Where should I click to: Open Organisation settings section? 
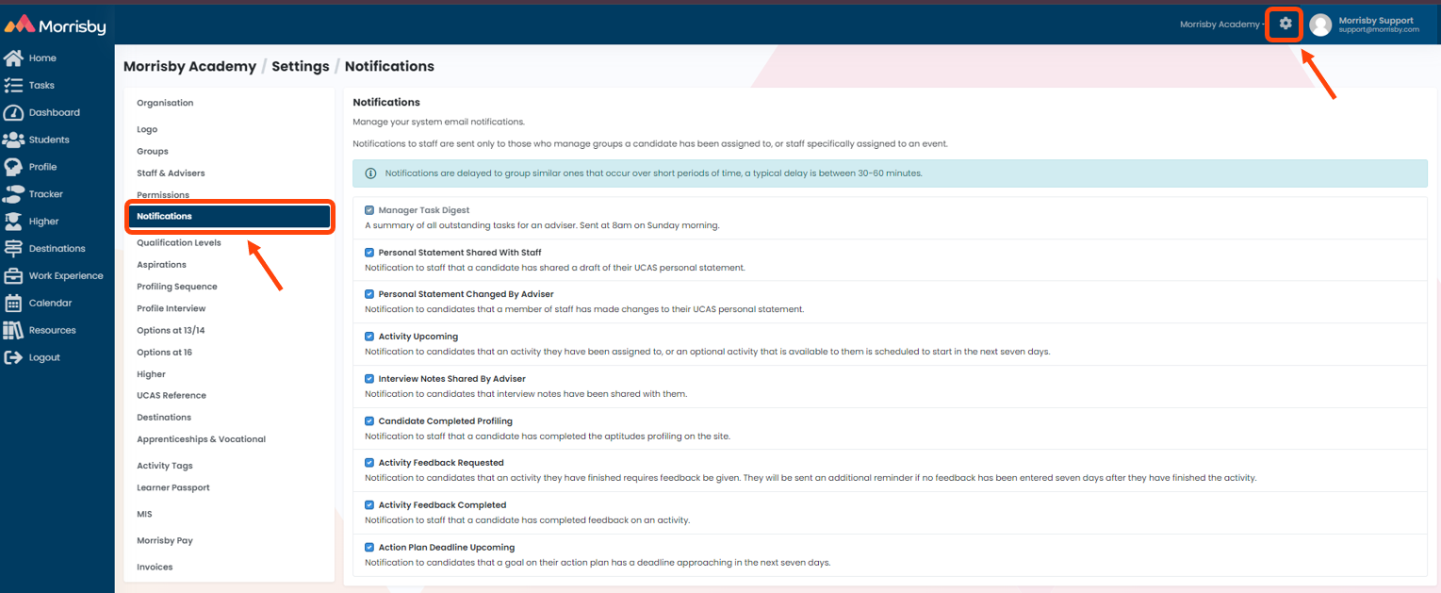tap(165, 103)
